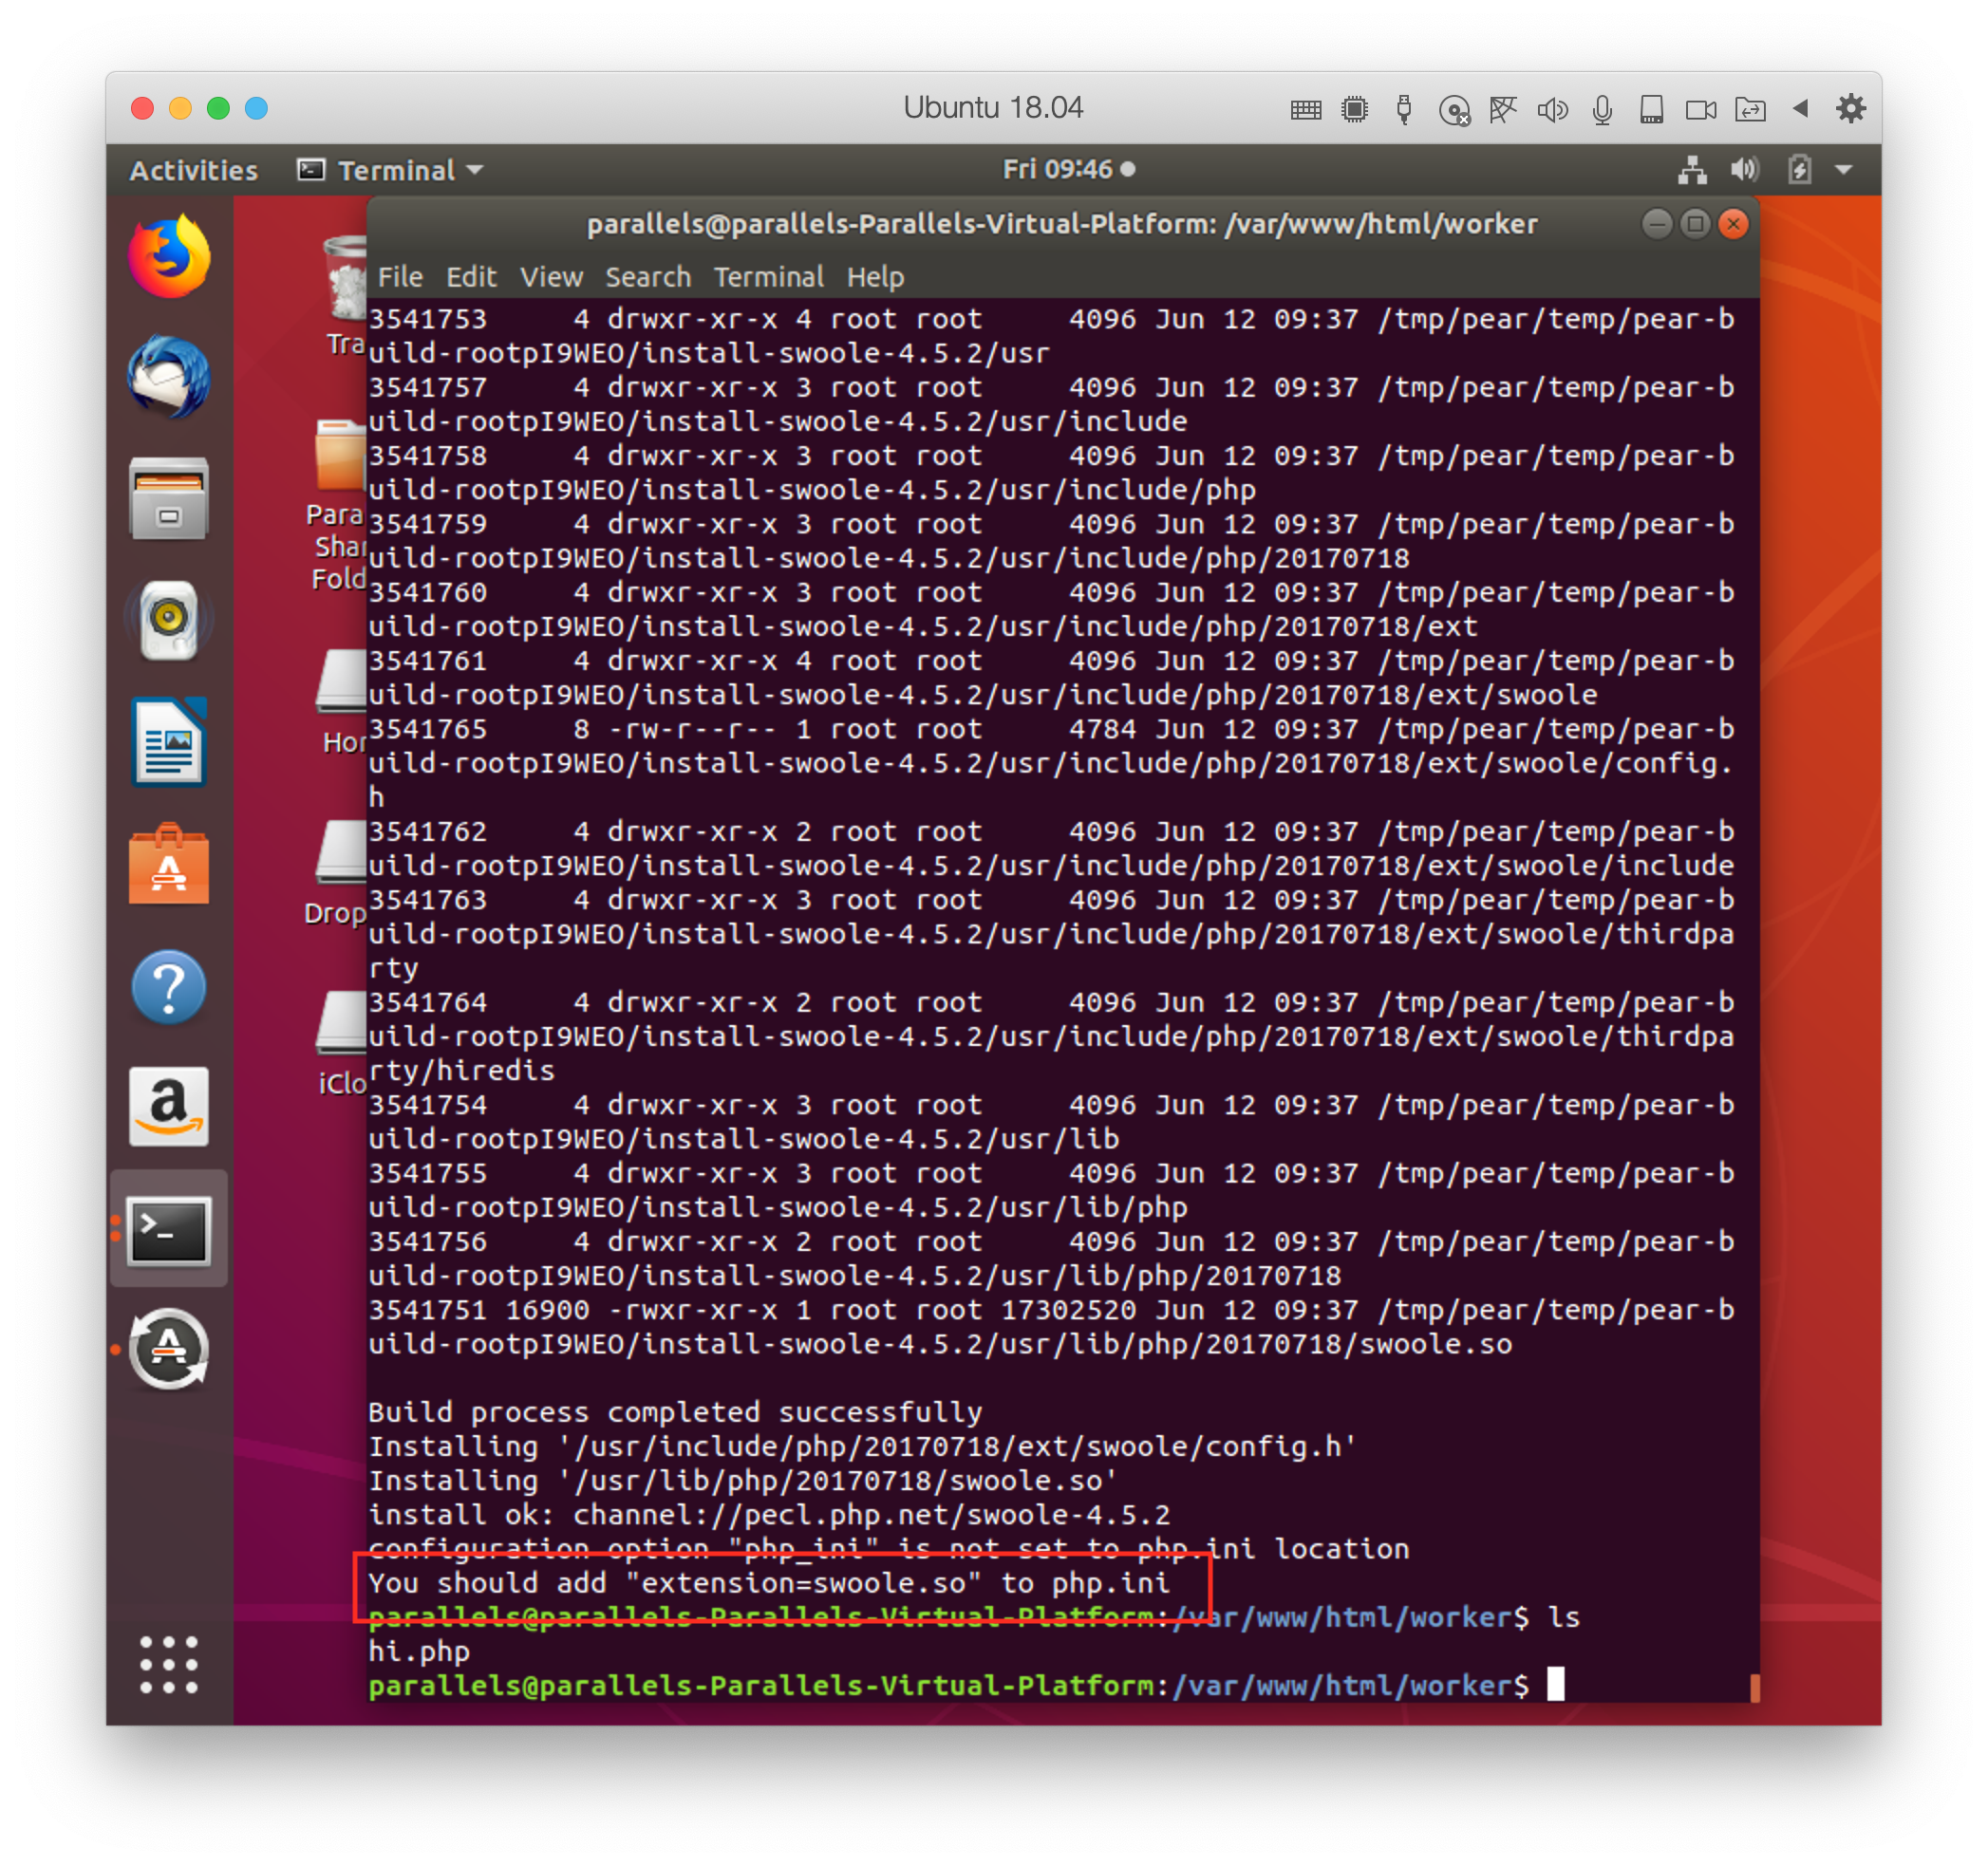Toggle sound icon in Parallels toolbar

1552,109
